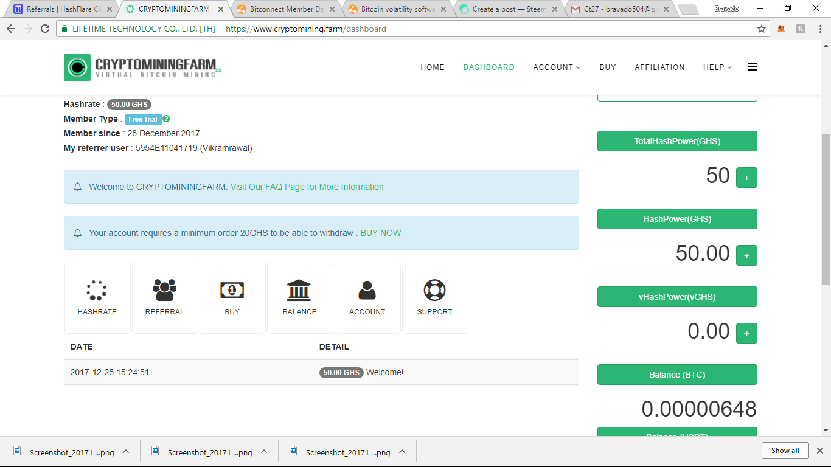The height and width of the screenshot is (467, 831).
Task: Expand the ACCOUNT dropdown in navigation
Action: [x=557, y=67]
